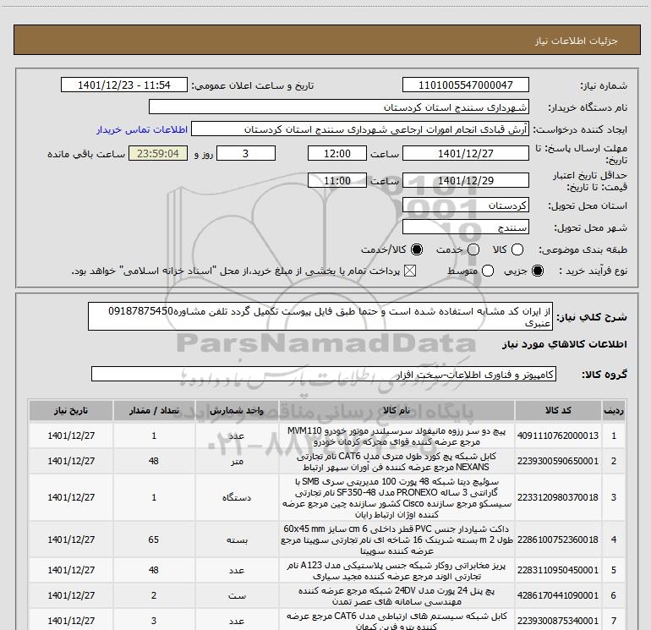Click the price validity date 1401/12/29 field
Screen dimensions: 651x630
tap(465, 180)
